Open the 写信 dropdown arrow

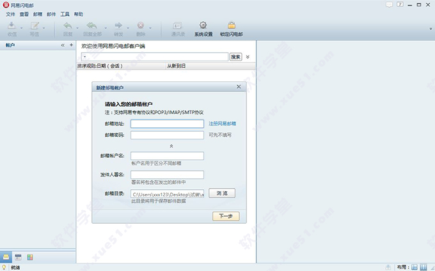44,28
